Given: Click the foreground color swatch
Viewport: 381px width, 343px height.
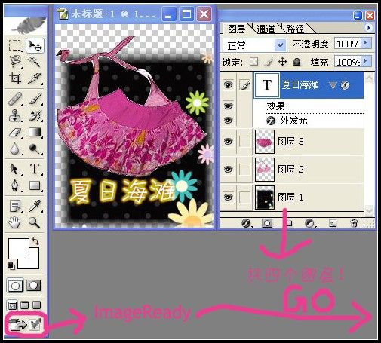Looking at the screenshot, I should pos(19,248).
